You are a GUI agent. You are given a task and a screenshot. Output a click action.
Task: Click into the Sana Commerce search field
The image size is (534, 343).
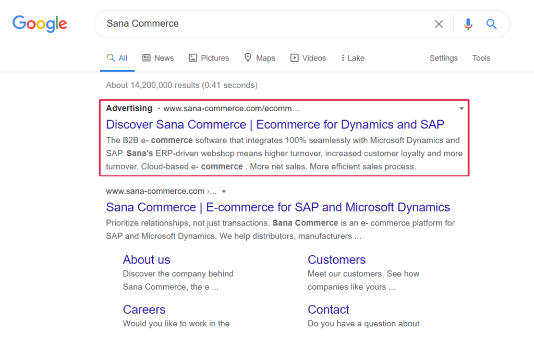coord(261,24)
